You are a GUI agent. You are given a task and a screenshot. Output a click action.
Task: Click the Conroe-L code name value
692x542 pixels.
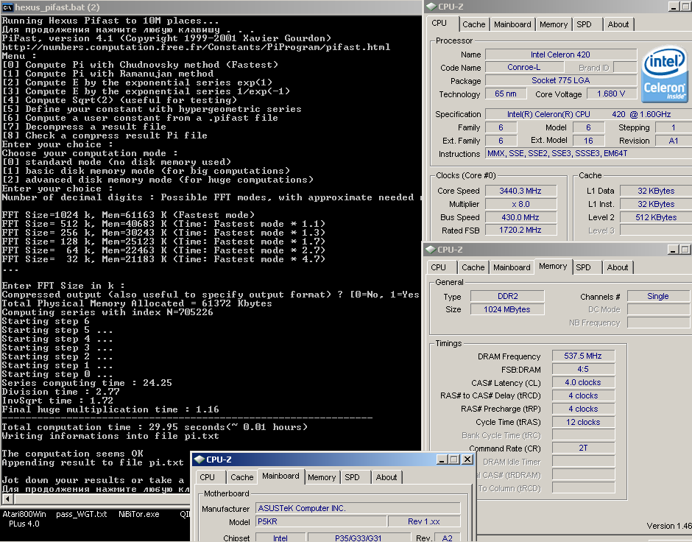click(524, 68)
